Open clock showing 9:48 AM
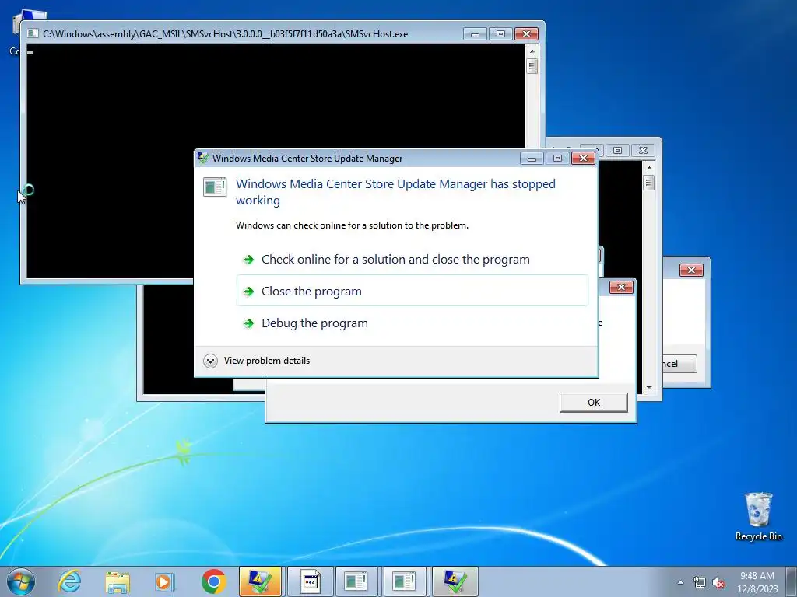Image resolution: width=797 pixels, height=597 pixels. pos(757,581)
